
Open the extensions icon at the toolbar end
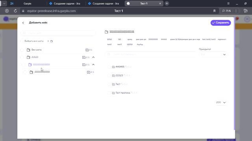tap(245, 11)
